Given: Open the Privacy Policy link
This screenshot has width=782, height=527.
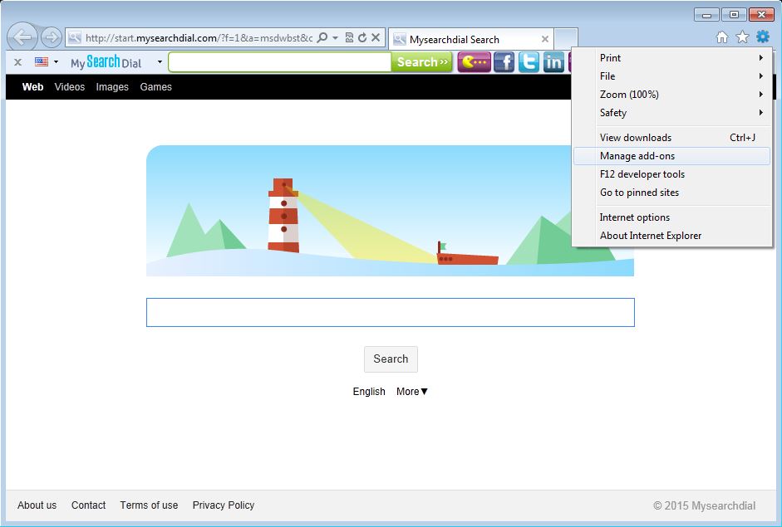Looking at the screenshot, I should (224, 505).
